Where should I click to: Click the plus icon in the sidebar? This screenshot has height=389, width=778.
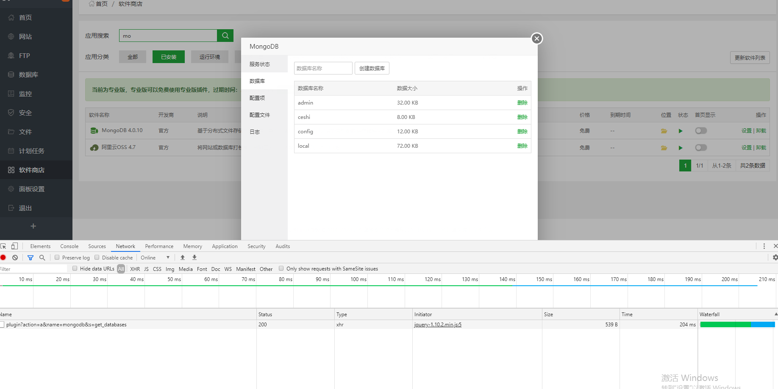pos(33,226)
